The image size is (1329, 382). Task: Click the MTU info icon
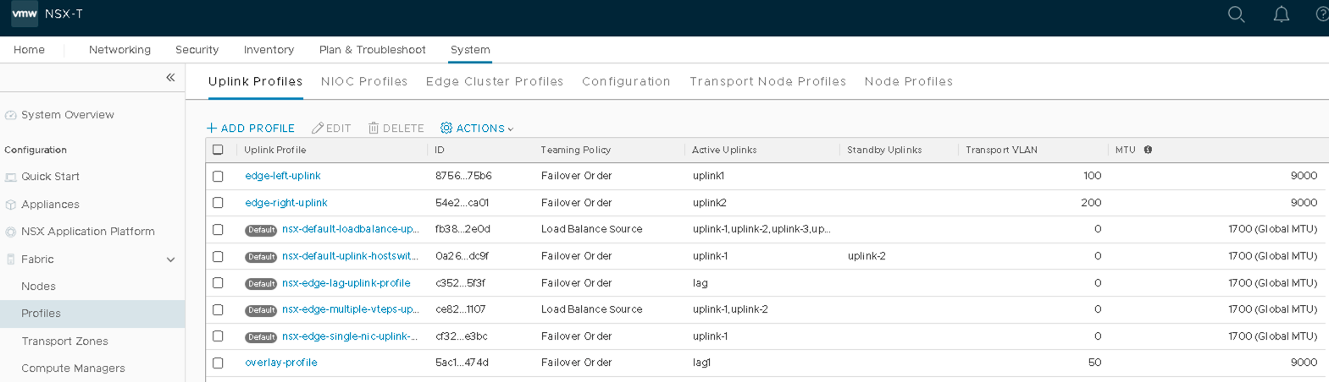point(1148,150)
